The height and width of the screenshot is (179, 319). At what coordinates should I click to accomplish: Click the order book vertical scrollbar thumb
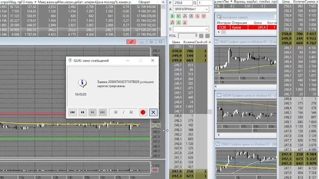[210, 111]
